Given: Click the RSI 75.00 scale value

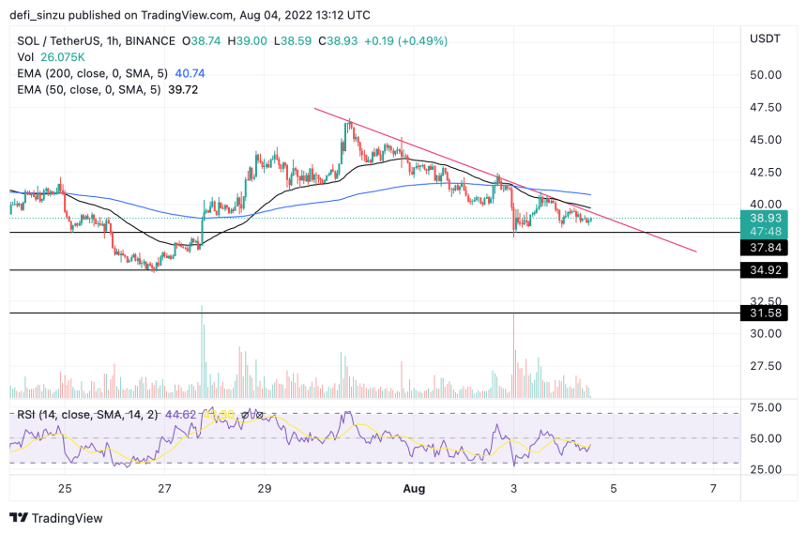Looking at the screenshot, I should click(766, 408).
